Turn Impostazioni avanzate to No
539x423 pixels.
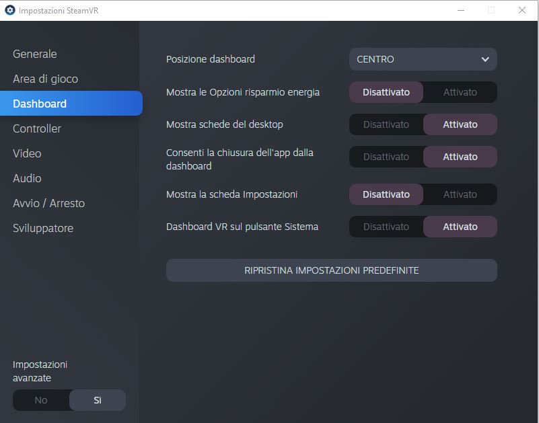41,400
